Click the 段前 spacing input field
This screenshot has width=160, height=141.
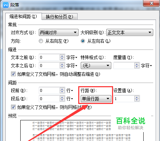49,90
